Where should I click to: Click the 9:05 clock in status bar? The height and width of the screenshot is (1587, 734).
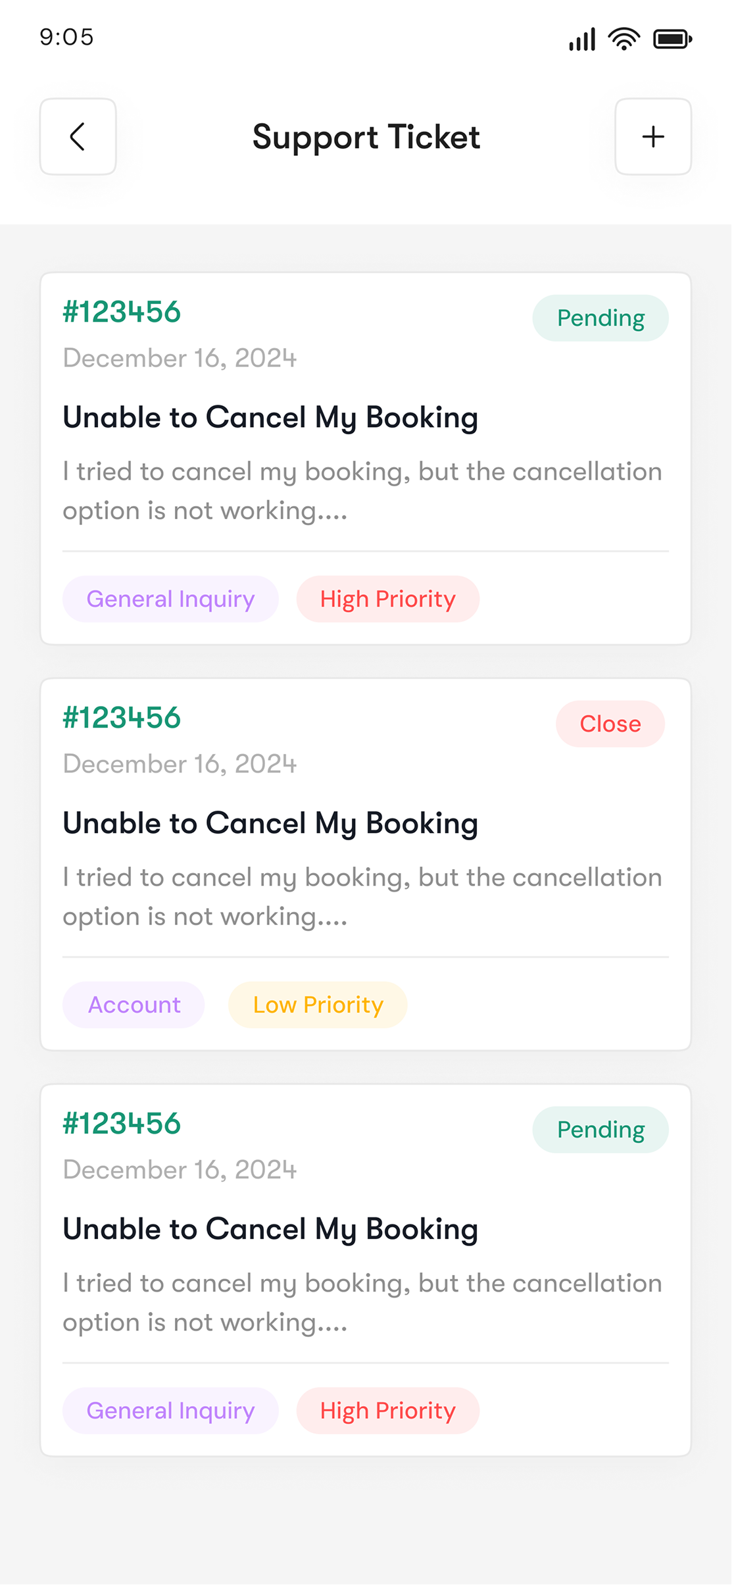[x=66, y=37]
